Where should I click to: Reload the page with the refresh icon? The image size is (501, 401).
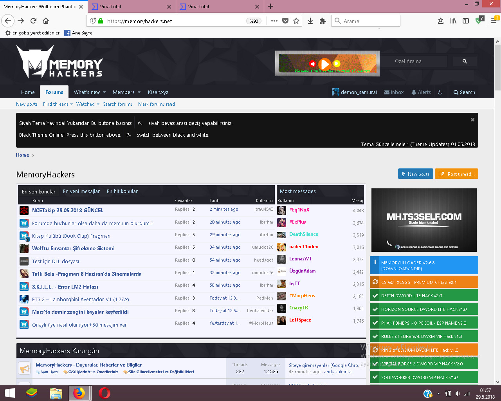(x=33, y=21)
